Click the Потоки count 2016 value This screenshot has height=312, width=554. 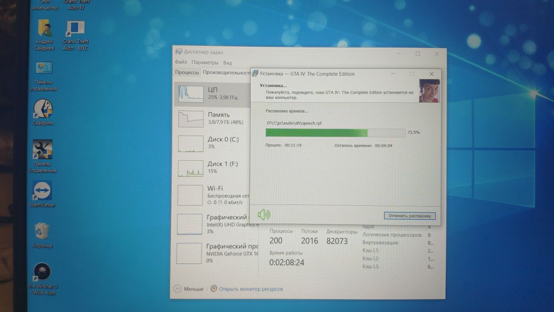(x=309, y=241)
